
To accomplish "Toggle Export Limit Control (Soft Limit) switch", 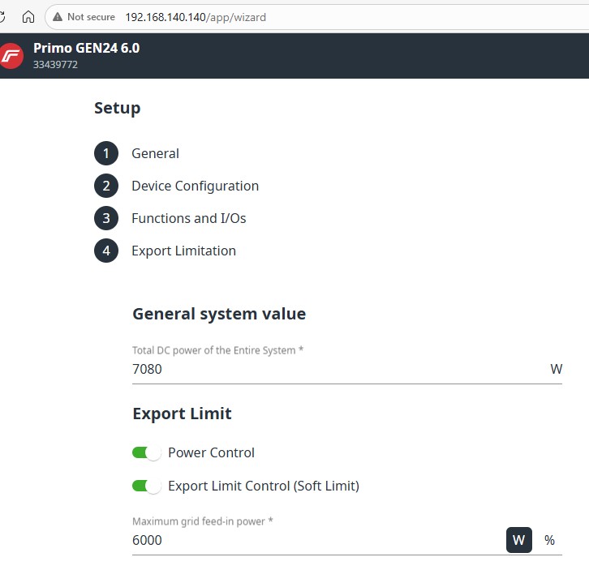I will [x=147, y=486].
